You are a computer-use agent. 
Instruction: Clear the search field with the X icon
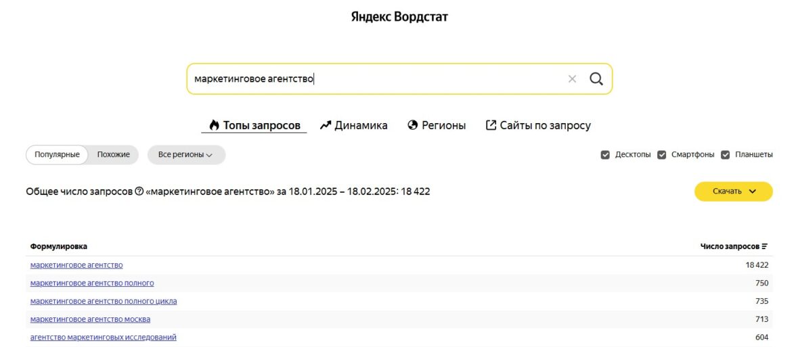572,79
